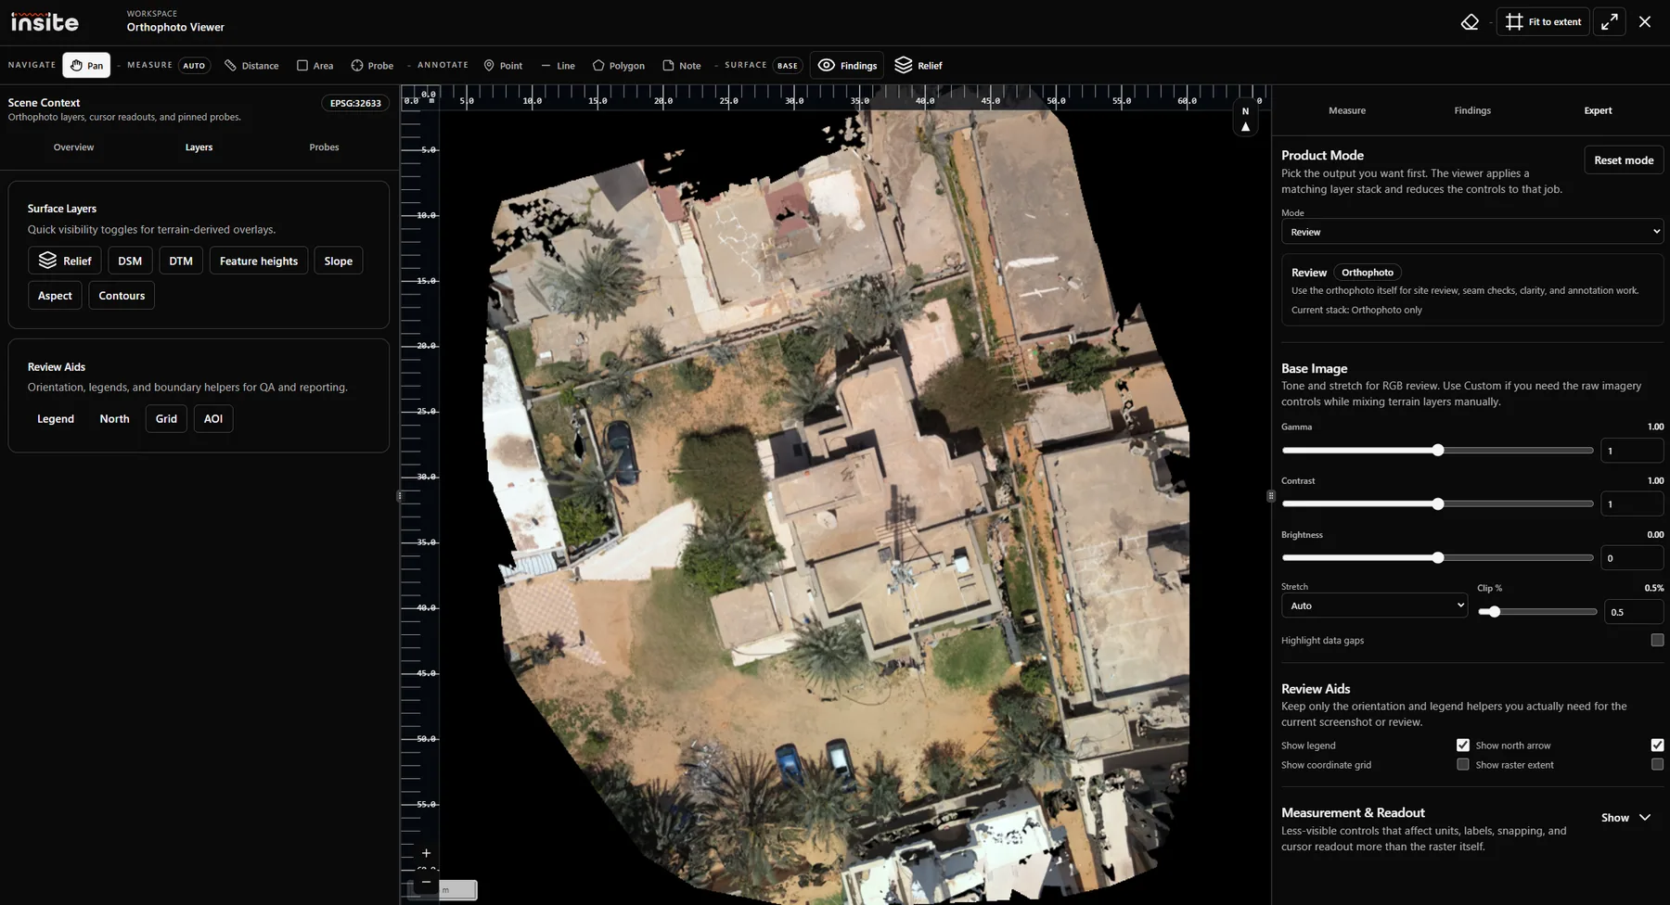Open the Mode dropdown showing Review
Image resolution: width=1670 pixels, height=905 pixels.
(1472, 232)
